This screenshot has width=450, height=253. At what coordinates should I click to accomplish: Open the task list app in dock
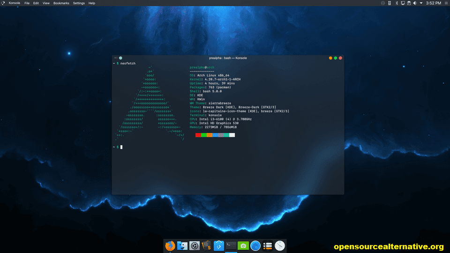coord(268,246)
